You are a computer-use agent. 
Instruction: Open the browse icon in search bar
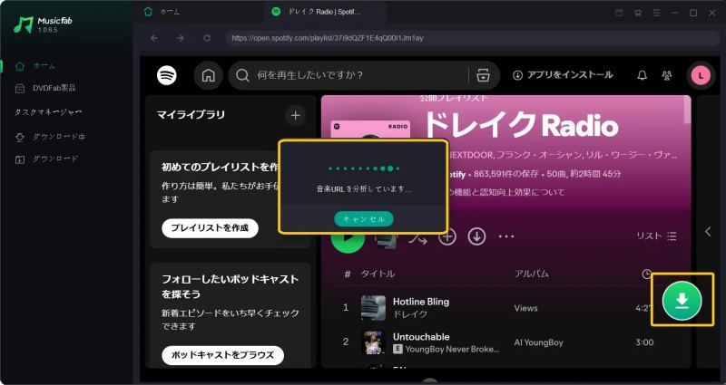483,75
